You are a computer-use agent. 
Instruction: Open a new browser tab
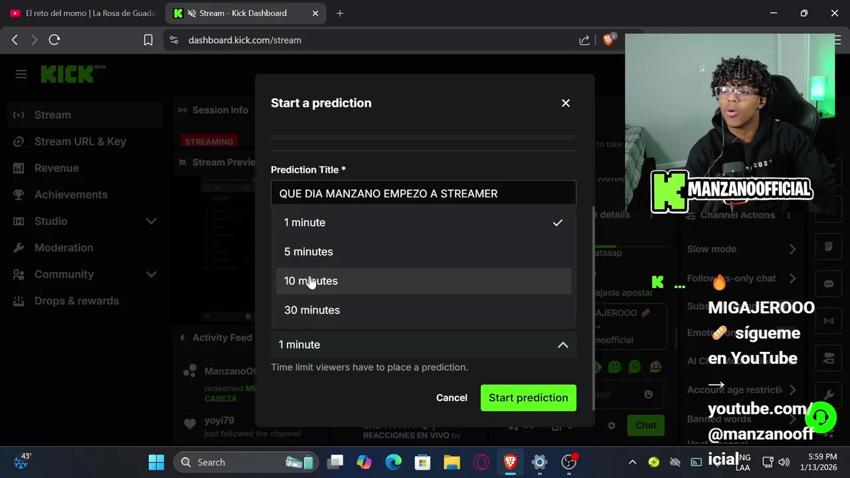pos(340,13)
